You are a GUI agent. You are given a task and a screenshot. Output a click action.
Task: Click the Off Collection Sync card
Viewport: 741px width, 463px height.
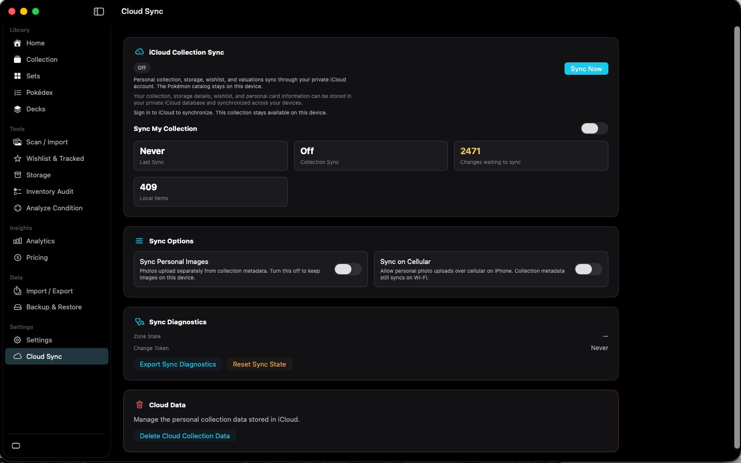coord(370,156)
